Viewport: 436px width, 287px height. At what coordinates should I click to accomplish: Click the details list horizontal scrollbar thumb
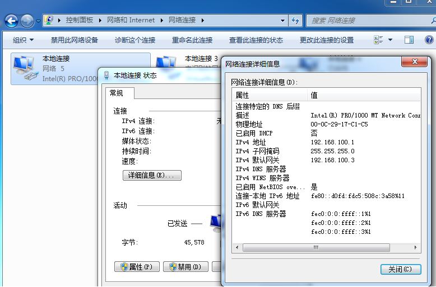[x=316, y=247]
